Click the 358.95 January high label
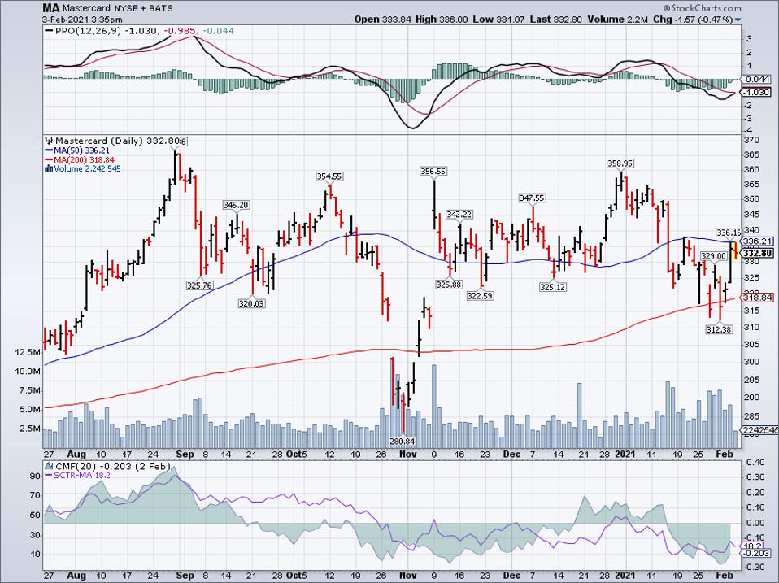 coord(620,163)
